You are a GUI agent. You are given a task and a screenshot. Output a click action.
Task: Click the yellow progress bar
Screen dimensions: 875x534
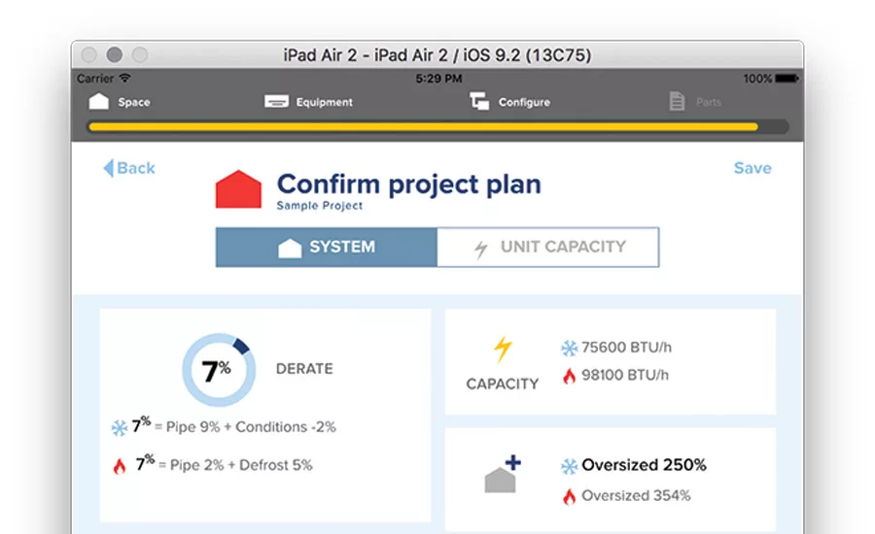pyautogui.click(x=423, y=126)
